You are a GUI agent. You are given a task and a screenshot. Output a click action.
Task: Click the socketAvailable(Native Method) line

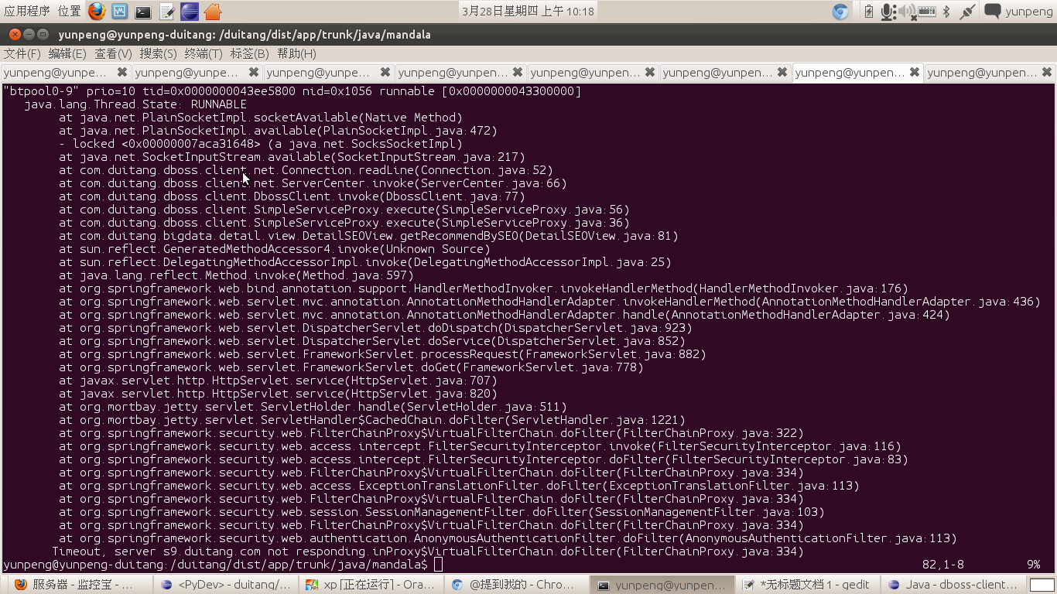pos(261,118)
